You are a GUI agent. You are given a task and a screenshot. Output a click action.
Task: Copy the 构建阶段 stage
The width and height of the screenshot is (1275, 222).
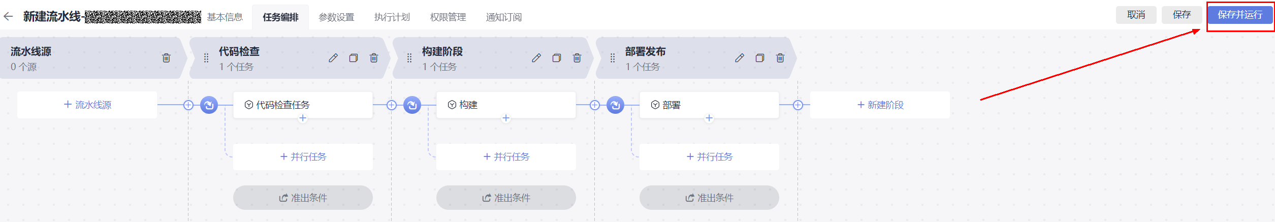tap(557, 58)
